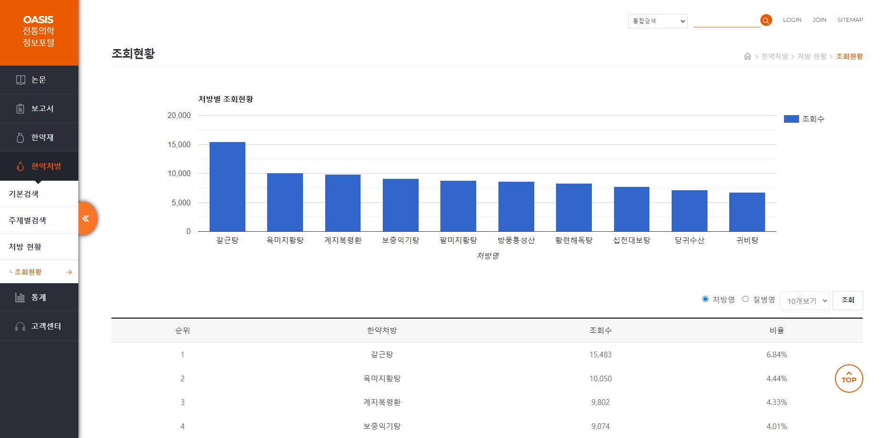
Task: Collapse sidebar with the double-chevron button
Action: click(x=86, y=219)
